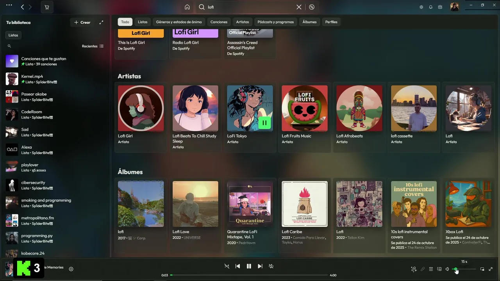Switch to the Artistas tab
Viewport: 500px width, 281px height.
tap(242, 22)
